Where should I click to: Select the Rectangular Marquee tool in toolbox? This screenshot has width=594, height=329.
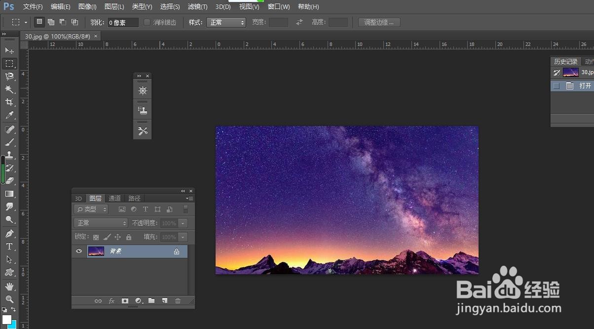click(9, 64)
